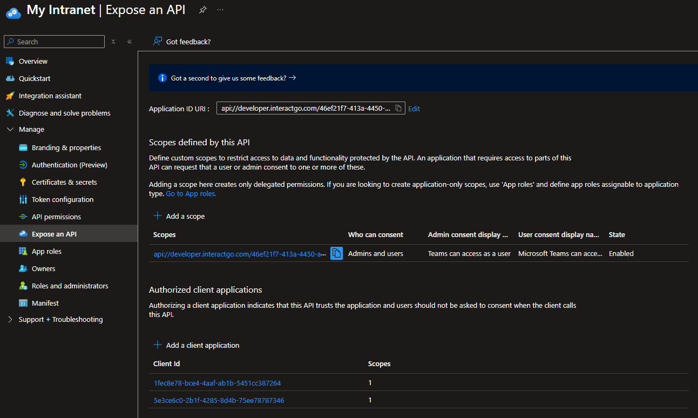Open client ID 1fec8e78-bce4-4aaf-ab1b-5451cc387264
The height and width of the screenshot is (418, 698).
217,383
